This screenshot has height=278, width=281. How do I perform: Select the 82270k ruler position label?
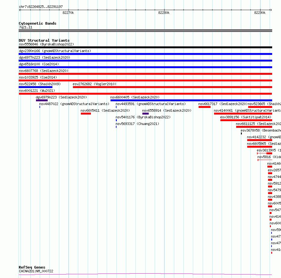pyautogui.click(x=68, y=13)
